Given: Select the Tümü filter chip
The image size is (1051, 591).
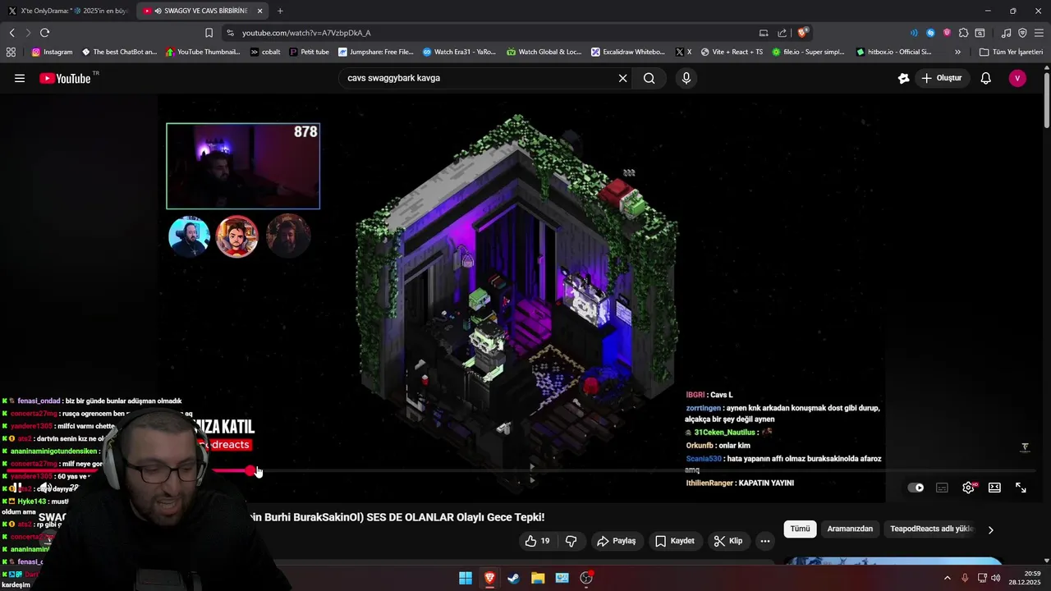Looking at the screenshot, I should 800,529.
